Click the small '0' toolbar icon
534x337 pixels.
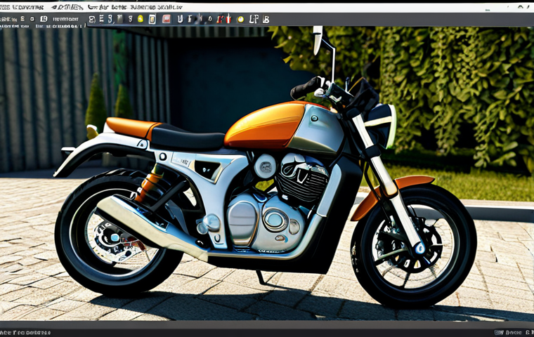click(x=210, y=19)
